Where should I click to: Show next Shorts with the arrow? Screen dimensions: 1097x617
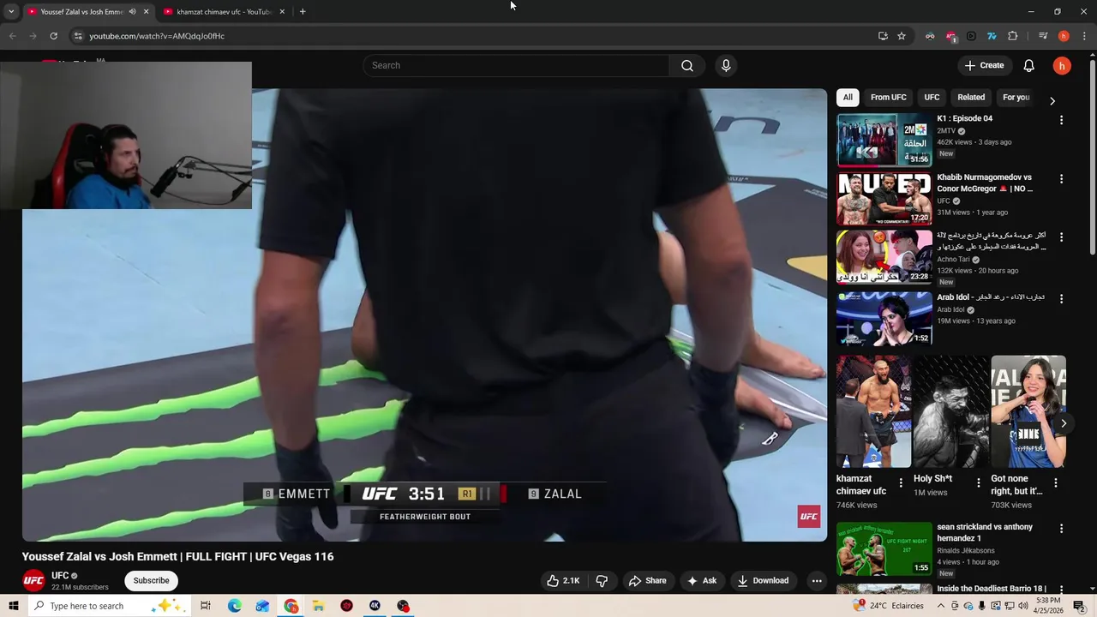1064,423
